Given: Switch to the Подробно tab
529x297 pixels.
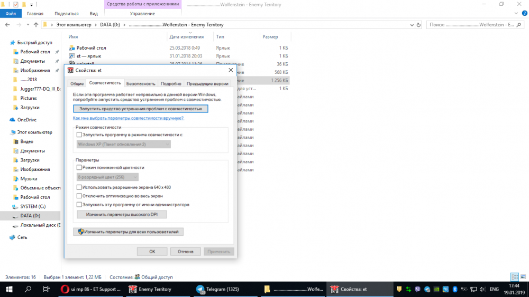Looking at the screenshot, I should pos(171,83).
